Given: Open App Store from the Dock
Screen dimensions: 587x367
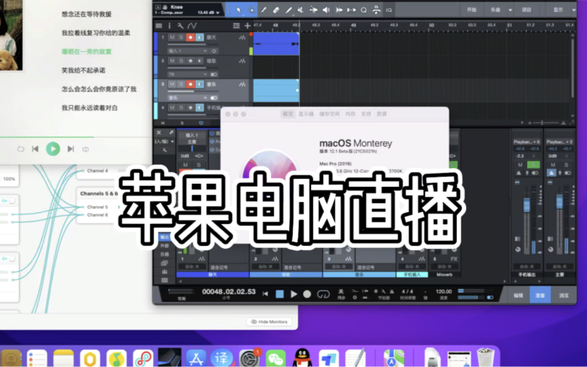Looking at the screenshot, I should coord(196,358).
